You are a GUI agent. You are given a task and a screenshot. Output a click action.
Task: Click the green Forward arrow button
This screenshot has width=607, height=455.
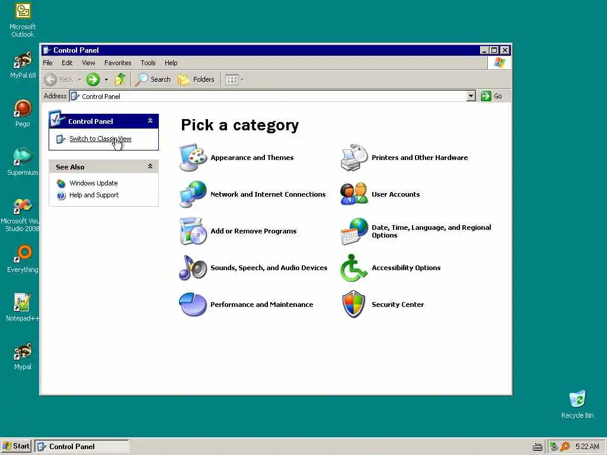tap(93, 80)
